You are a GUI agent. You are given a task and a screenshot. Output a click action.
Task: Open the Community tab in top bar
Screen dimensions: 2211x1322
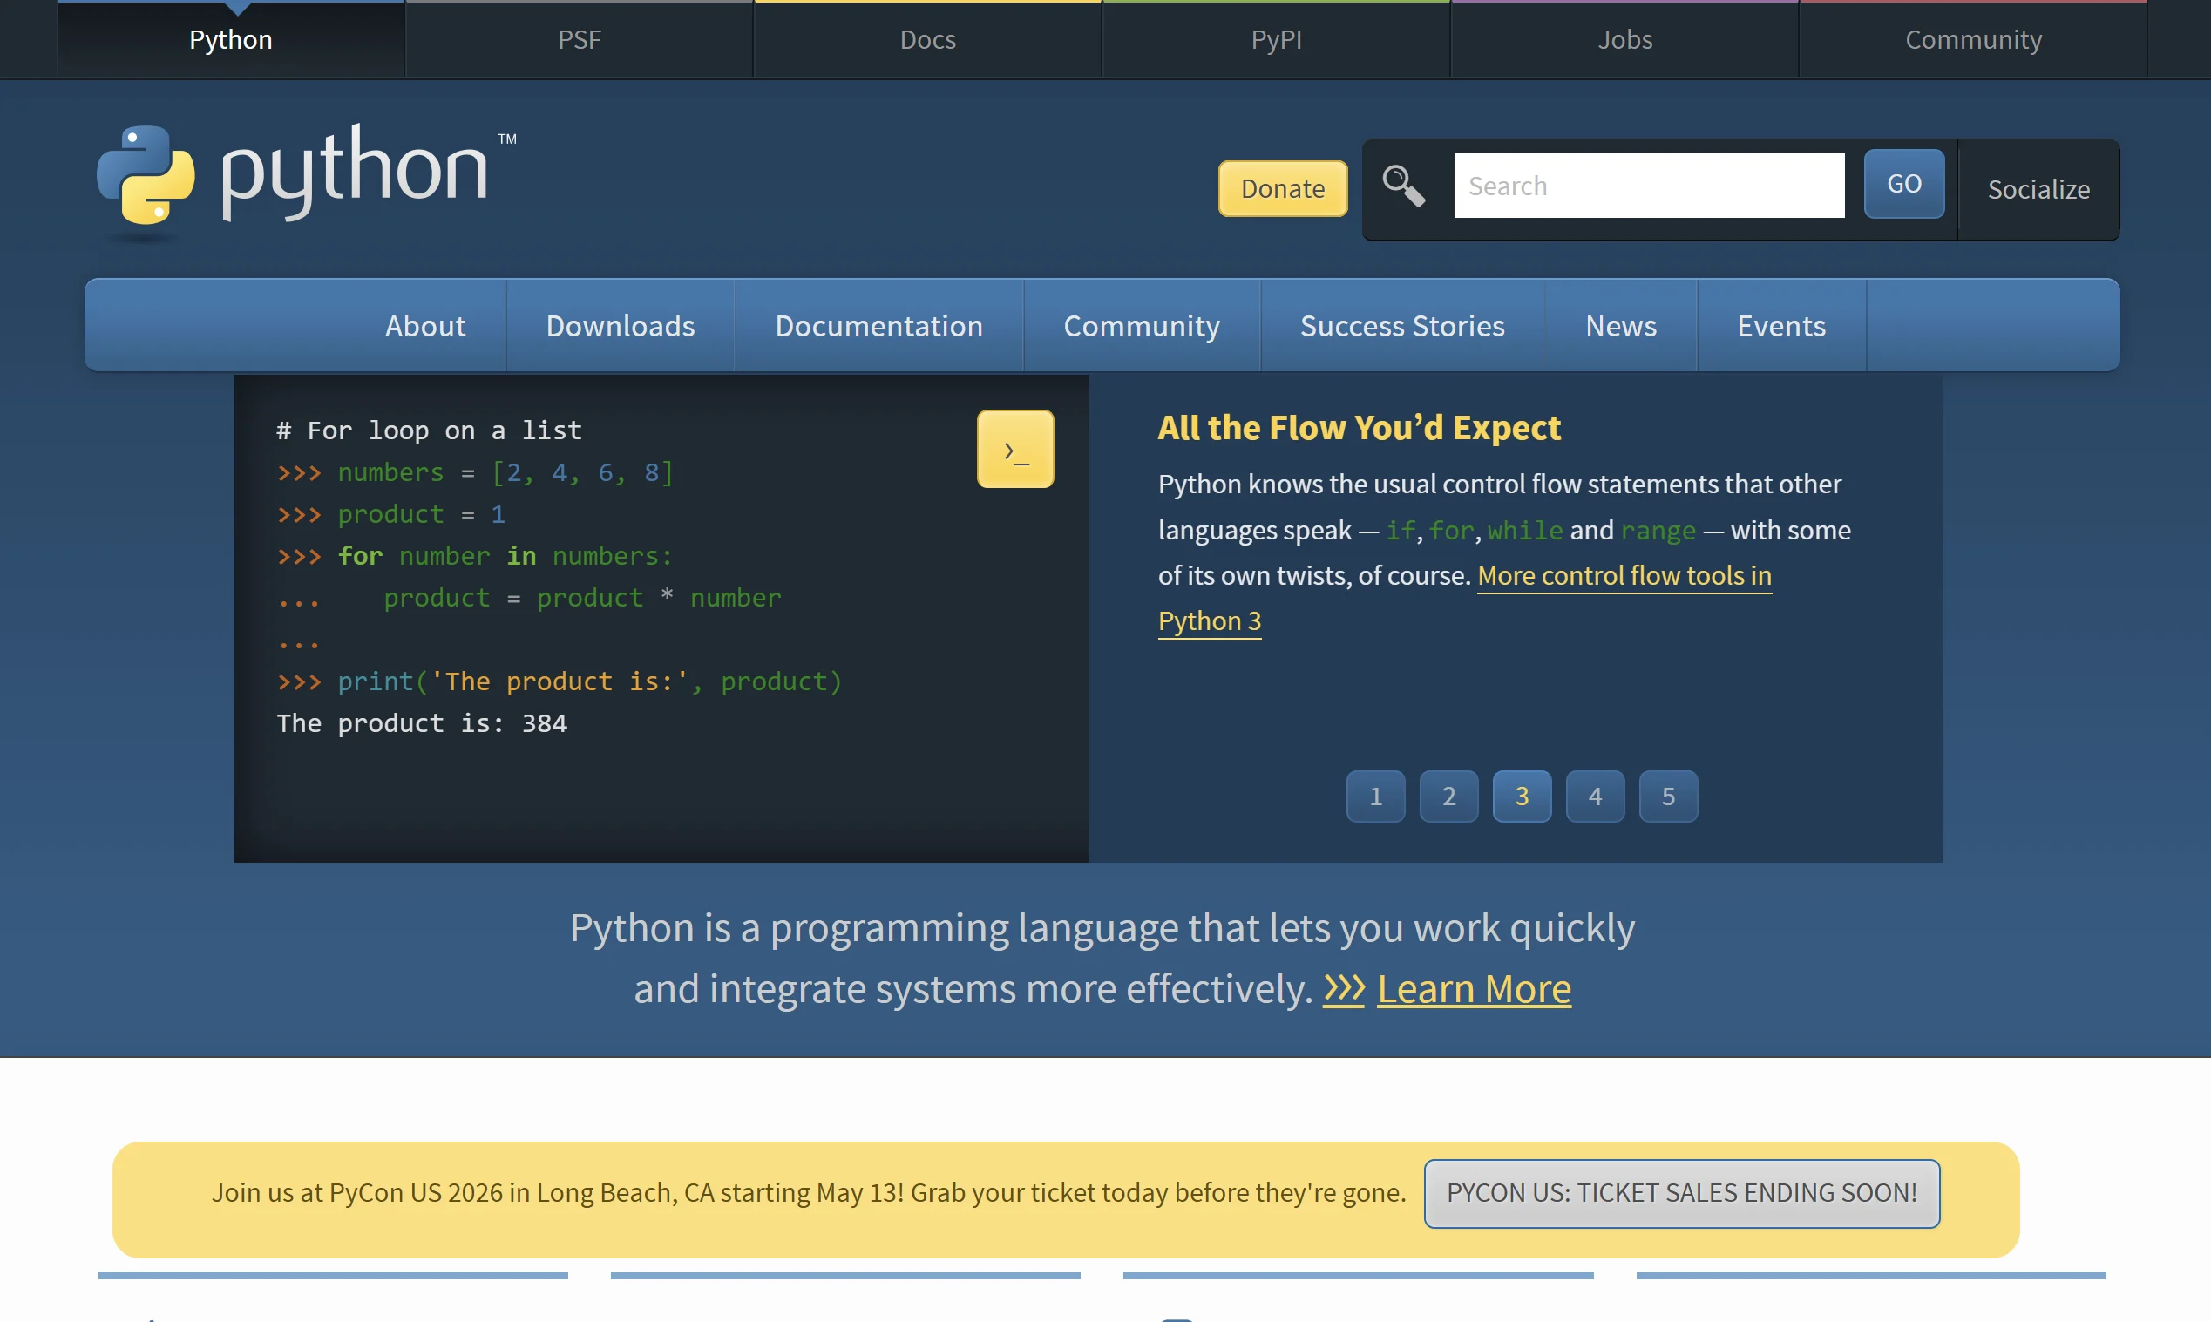(1973, 39)
